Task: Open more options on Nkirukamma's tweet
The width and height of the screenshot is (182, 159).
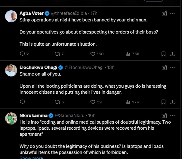Action: (172, 115)
